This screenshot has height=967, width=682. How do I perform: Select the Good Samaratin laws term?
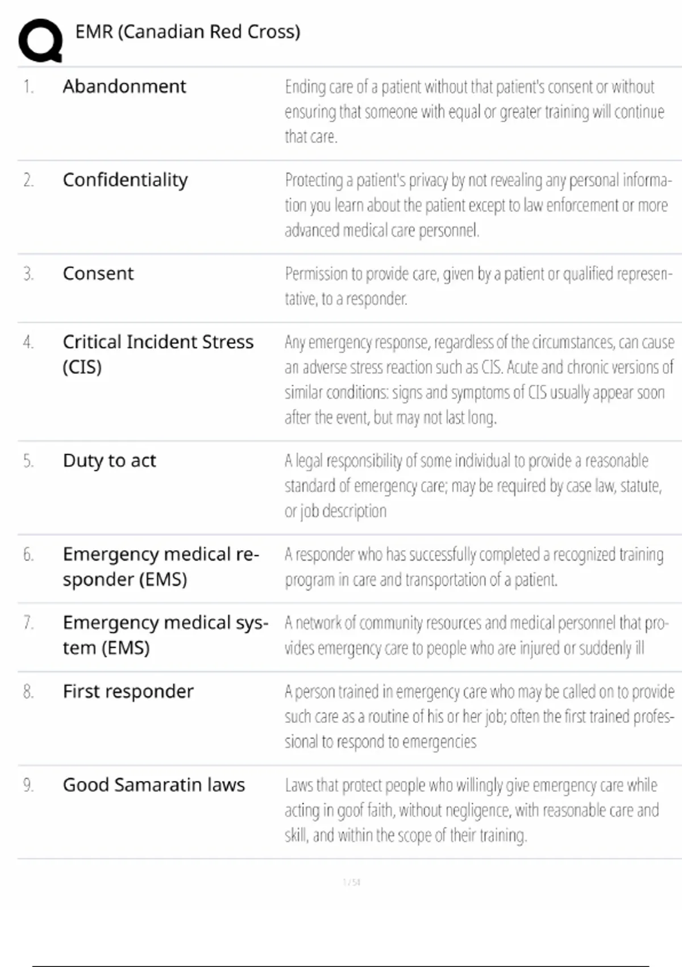[x=153, y=785]
